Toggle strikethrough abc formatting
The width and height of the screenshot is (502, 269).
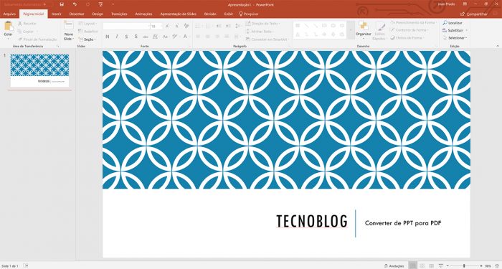coord(146,37)
